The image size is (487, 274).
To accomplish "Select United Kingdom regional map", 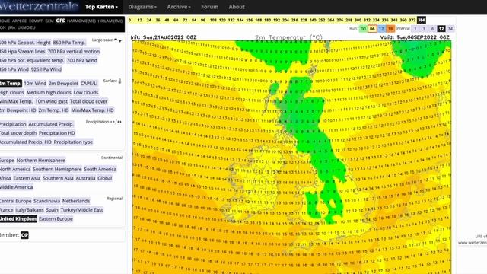I will pyautogui.click(x=18, y=219).
